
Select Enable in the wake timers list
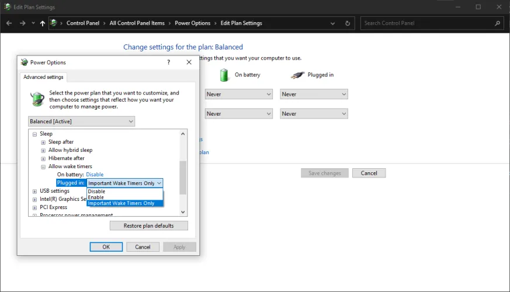[x=96, y=197]
